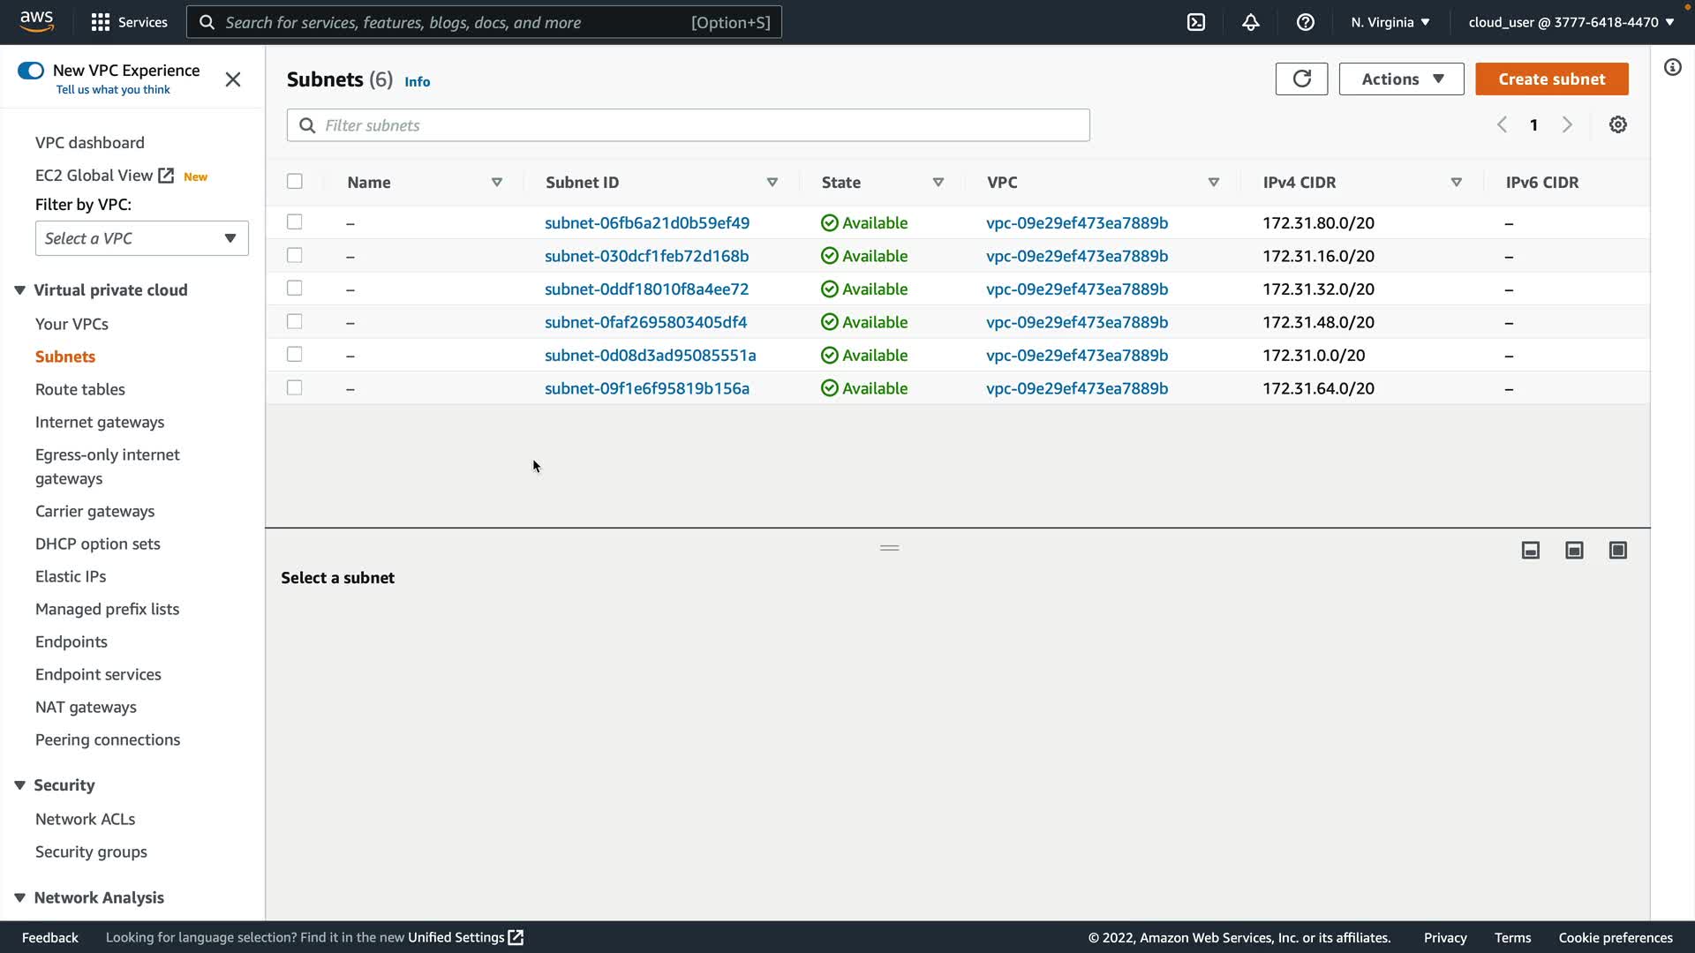This screenshot has width=1695, height=953.
Task: Select checkbox for subnet-06fb6a21d0b59ef49
Action: coord(295,222)
